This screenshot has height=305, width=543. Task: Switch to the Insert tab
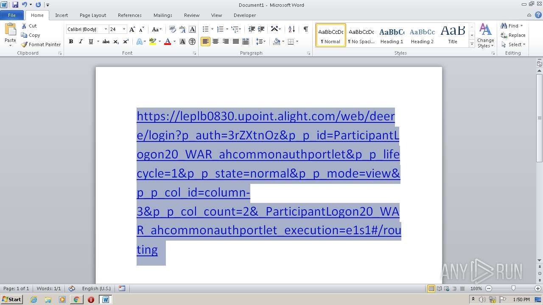[x=62, y=15]
